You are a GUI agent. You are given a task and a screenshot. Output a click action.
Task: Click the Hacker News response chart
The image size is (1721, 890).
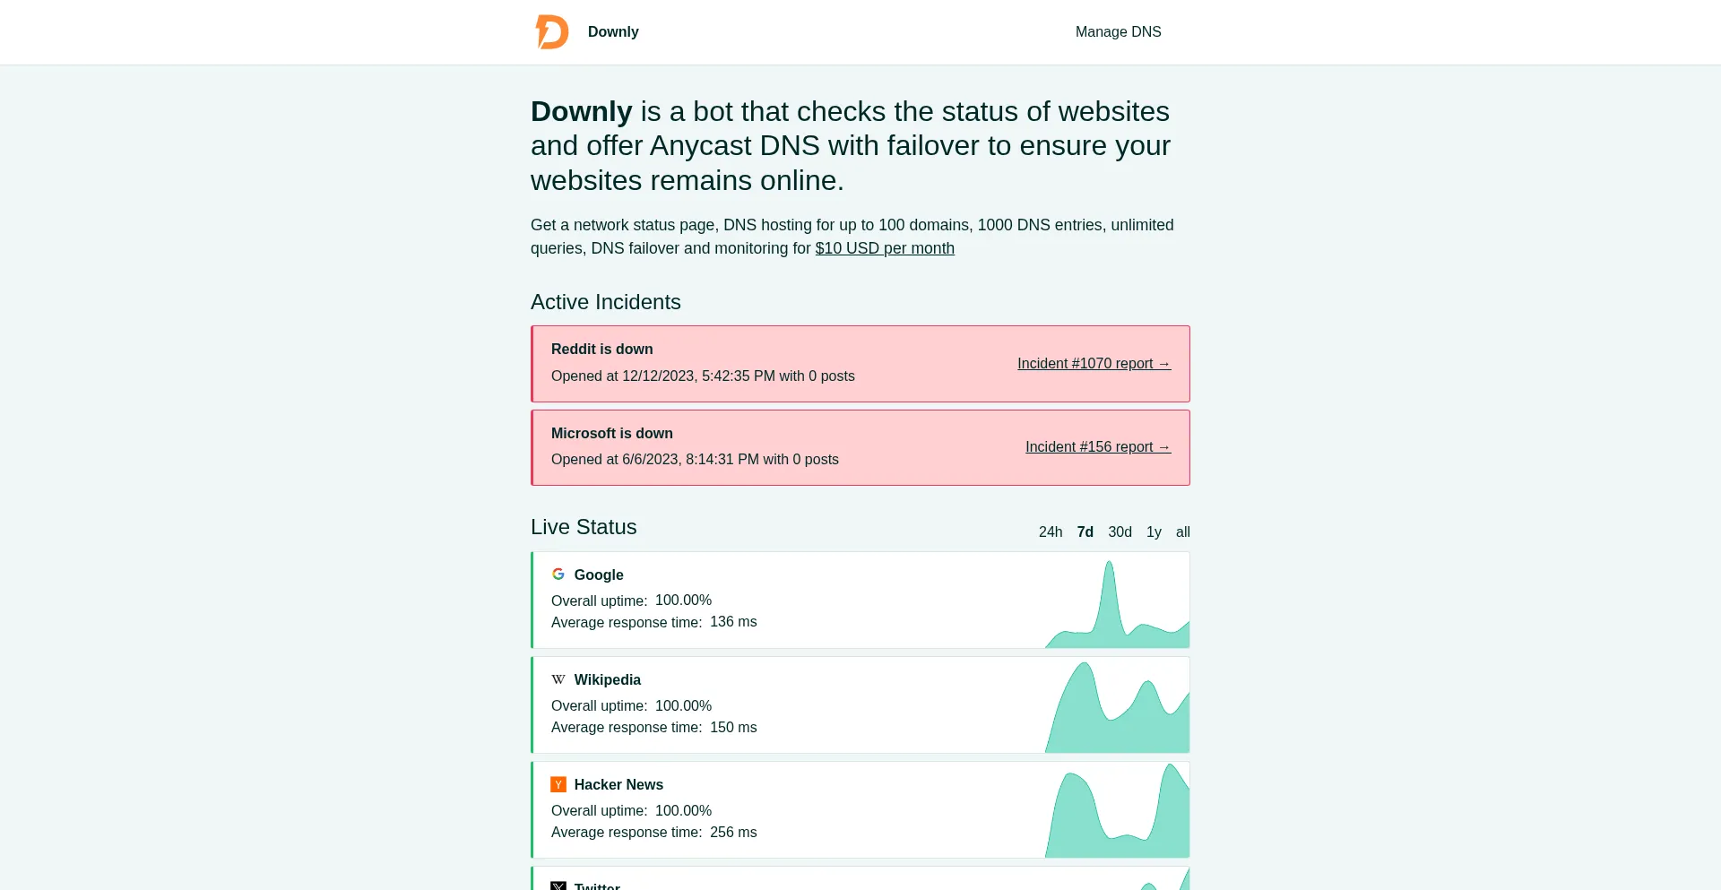[1117, 812]
